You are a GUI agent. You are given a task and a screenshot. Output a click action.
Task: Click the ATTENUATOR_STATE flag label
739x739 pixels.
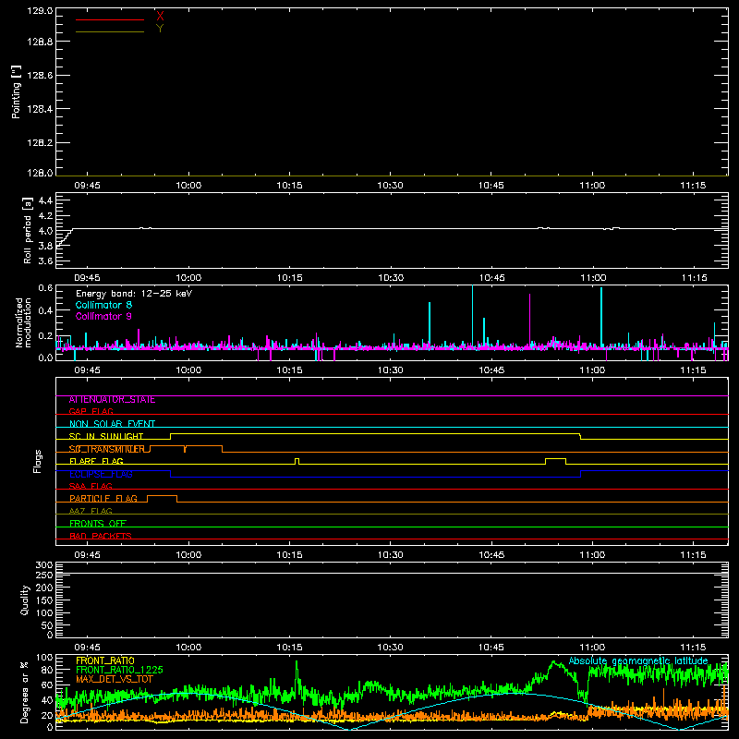pyautogui.click(x=112, y=400)
